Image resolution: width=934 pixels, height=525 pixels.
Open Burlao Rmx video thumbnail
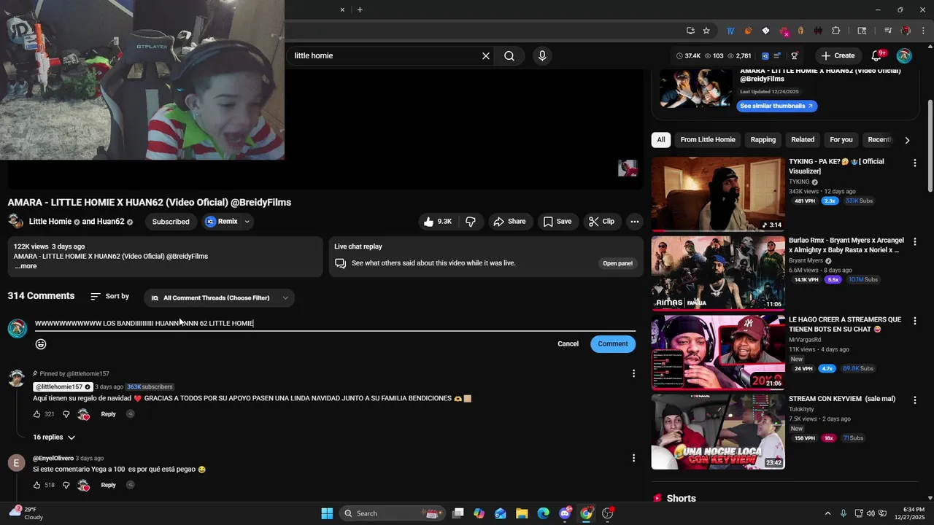718,273
